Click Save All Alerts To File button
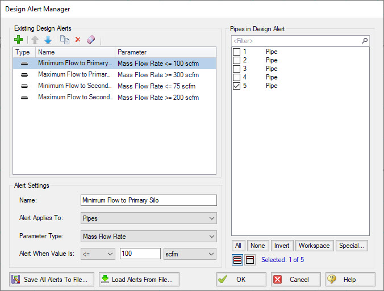Viewport: 384px width, 291px height. click(x=52, y=279)
